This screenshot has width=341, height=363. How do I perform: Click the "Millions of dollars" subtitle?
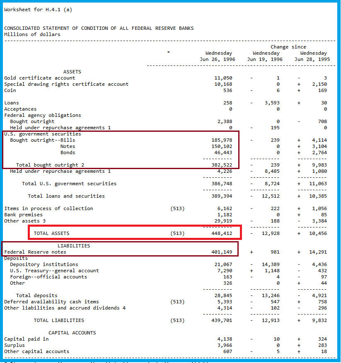pos(32,34)
